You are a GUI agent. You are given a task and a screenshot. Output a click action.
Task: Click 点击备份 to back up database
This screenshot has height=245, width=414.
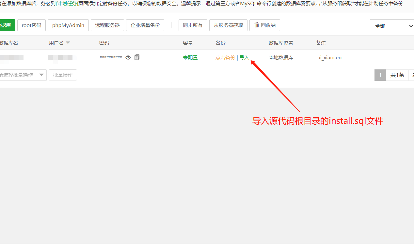(x=225, y=57)
